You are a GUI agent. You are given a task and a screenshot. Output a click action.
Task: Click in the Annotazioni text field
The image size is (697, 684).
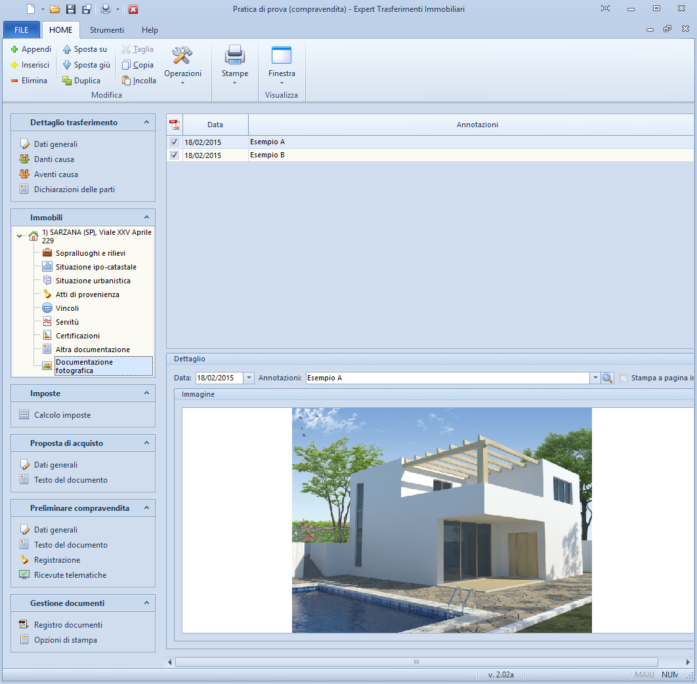click(x=446, y=378)
